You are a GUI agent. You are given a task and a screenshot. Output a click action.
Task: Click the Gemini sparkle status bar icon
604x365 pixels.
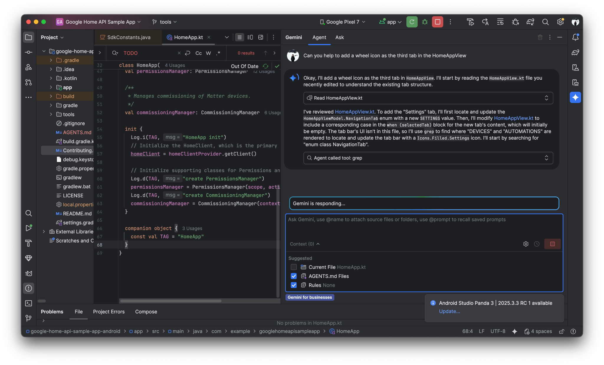(x=515, y=331)
